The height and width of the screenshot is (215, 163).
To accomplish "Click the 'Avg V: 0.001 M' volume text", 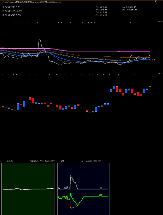I will coord(129,7).
